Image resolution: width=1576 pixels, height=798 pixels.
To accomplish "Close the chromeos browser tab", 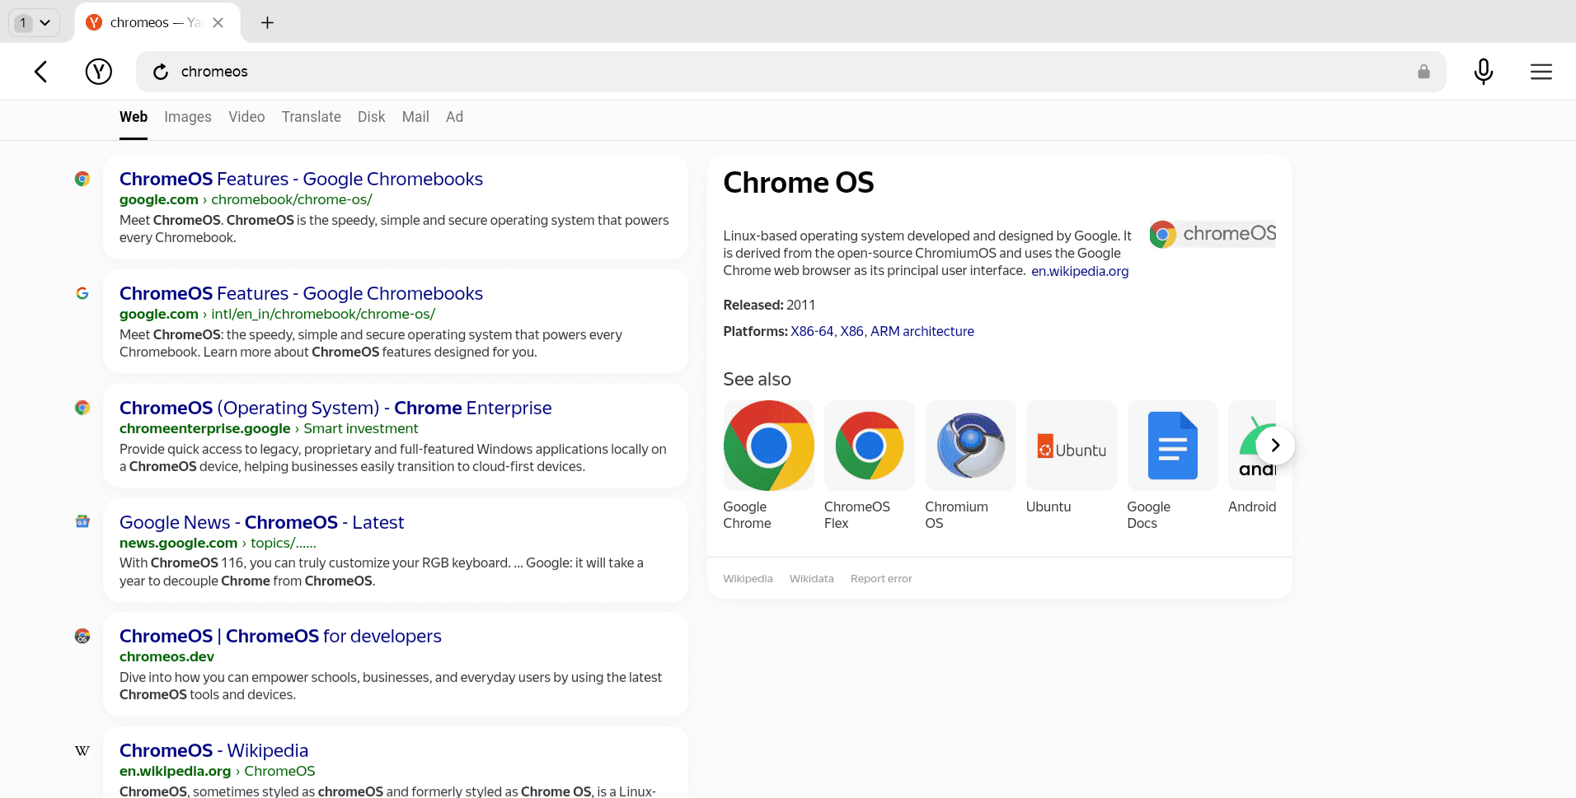I will click(x=218, y=22).
